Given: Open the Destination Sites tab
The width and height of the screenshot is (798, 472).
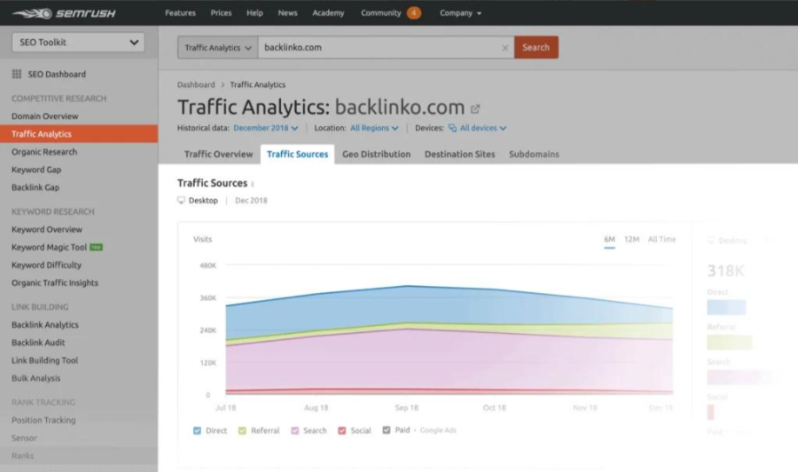Looking at the screenshot, I should (459, 154).
